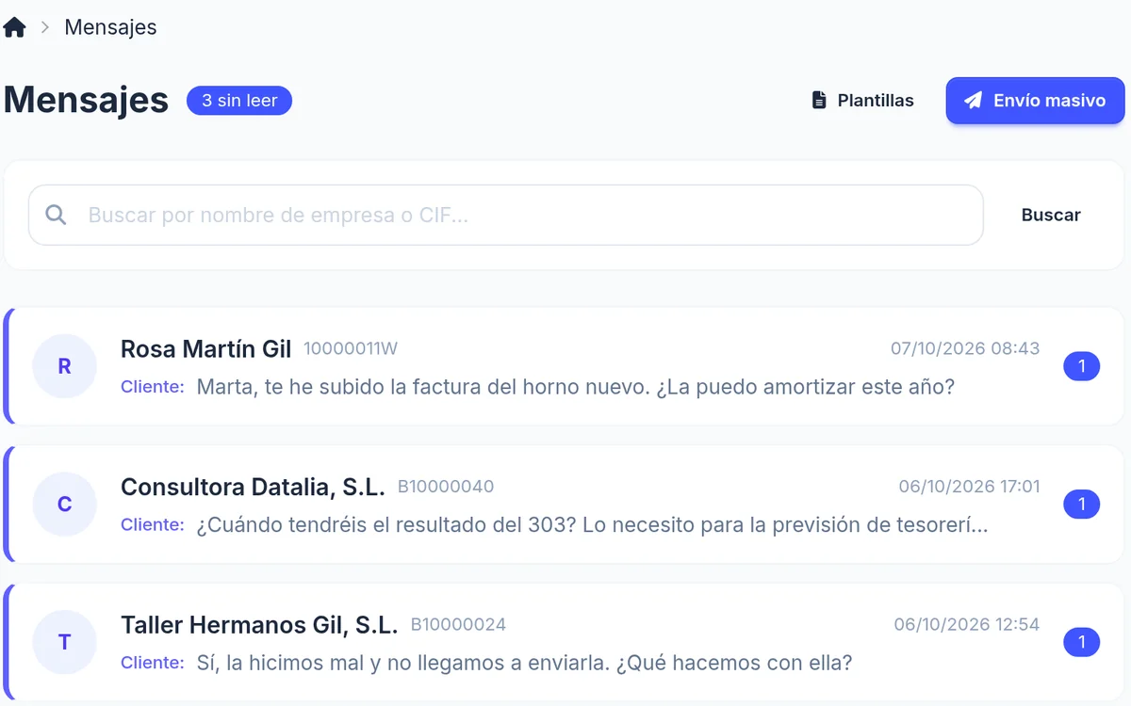Click the '3 sin leer' badge
This screenshot has width=1131, height=706.
(239, 101)
